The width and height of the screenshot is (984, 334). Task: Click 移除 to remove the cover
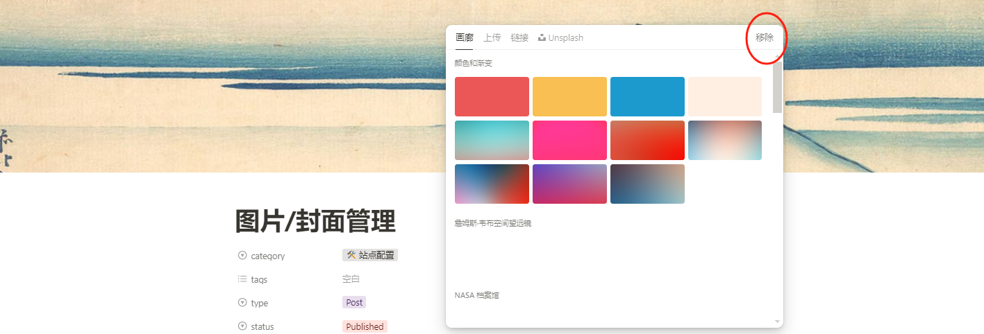point(765,37)
